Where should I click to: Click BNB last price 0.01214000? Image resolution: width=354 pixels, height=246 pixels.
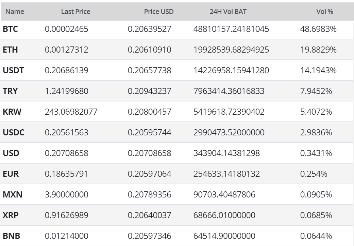pyautogui.click(x=67, y=236)
